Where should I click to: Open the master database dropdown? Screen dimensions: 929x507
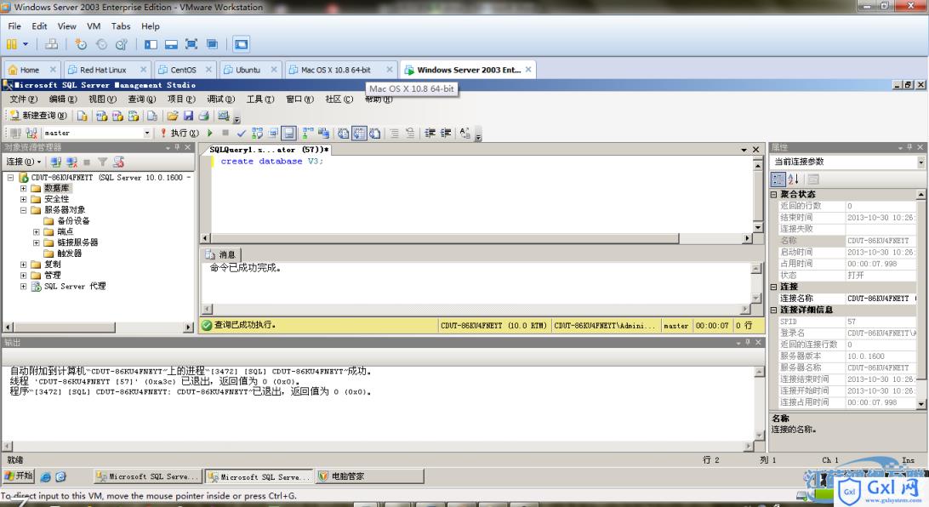pos(147,134)
